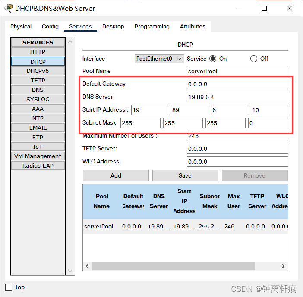The image size is (303, 297).
Task: Select the FTP service
Action: coord(38,137)
